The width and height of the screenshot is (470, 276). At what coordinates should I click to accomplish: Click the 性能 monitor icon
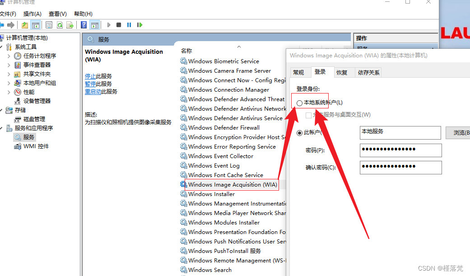[x=18, y=92]
